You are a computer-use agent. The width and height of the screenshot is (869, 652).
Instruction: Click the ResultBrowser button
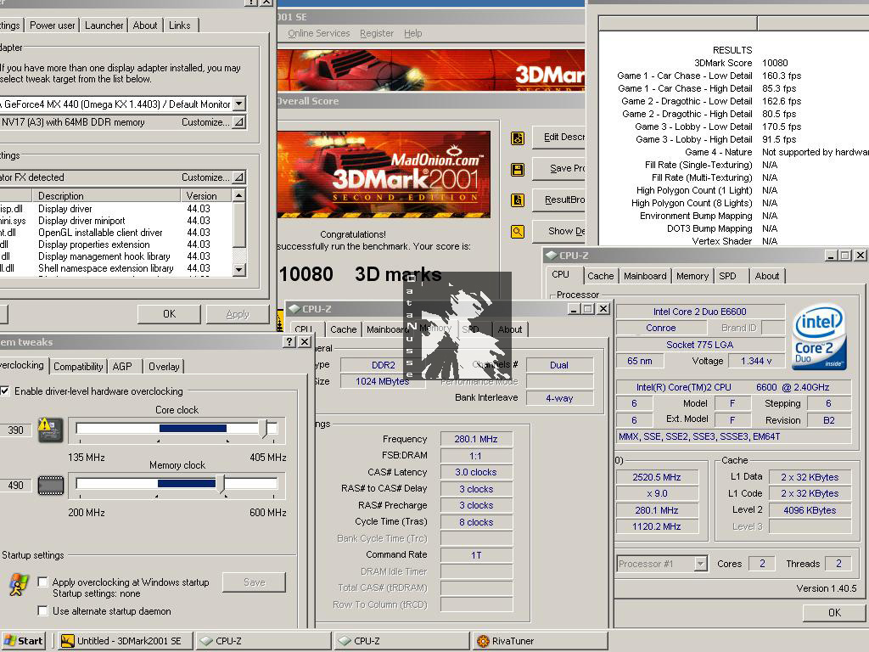point(559,200)
